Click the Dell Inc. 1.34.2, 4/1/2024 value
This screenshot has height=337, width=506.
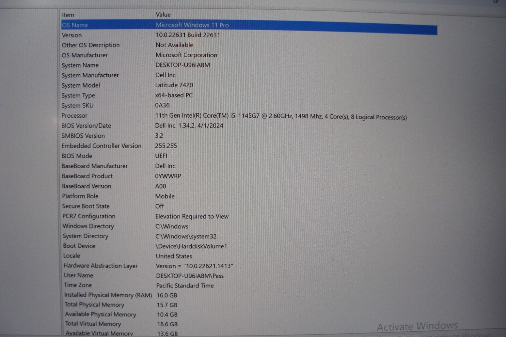(189, 126)
